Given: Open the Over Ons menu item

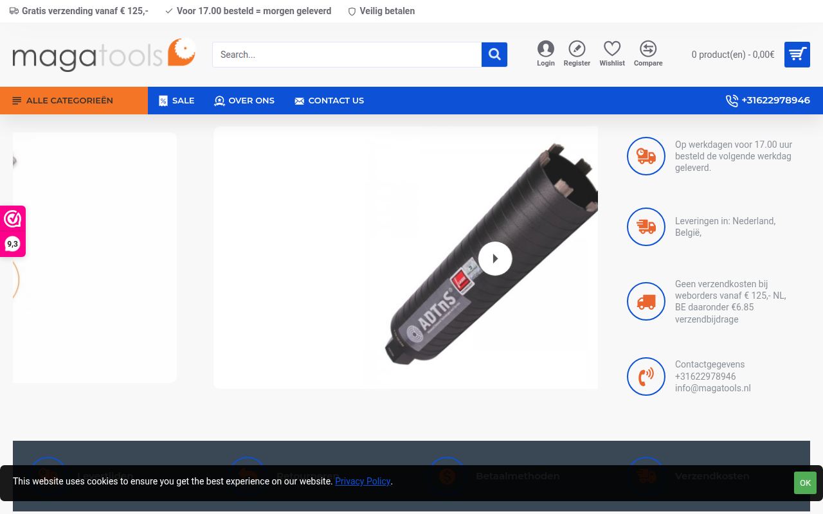Looking at the screenshot, I should [x=244, y=100].
